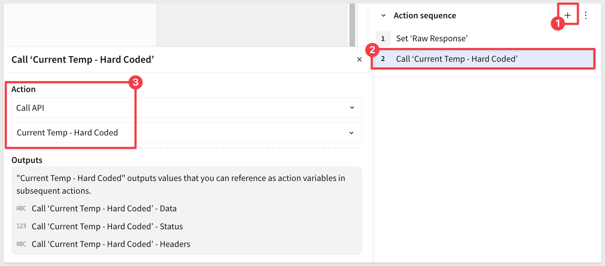Add a new action to the sequence
This screenshot has width=605, height=266.
568,15
